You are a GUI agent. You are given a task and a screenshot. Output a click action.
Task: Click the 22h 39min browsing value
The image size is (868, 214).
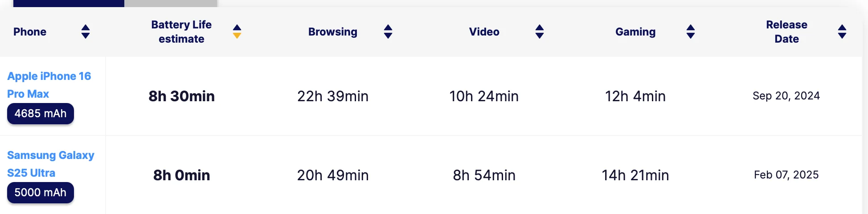point(333,96)
